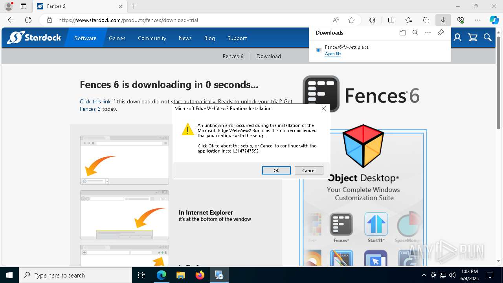Open Task View on taskbar
The height and width of the screenshot is (283, 503).
pyautogui.click(x=141, y=275)
